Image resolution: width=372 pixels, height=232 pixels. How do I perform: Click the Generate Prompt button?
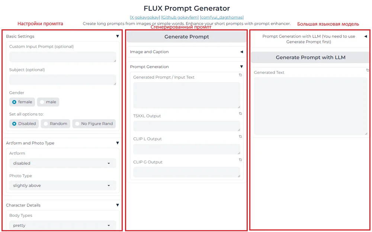186,37
